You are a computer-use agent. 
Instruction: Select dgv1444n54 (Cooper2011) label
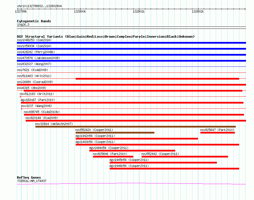tap(109, 148)
